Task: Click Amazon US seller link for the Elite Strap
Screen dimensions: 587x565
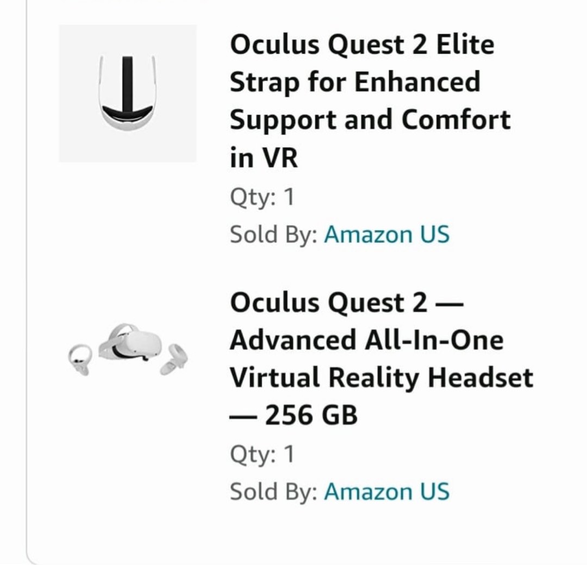Action: pyautogui.click(x=387, y=234)
